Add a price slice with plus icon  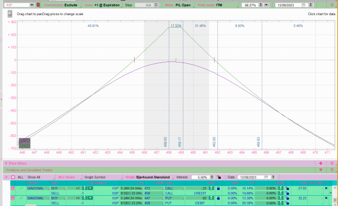321,163
